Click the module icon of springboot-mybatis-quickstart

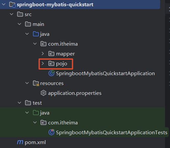[12, 5]
